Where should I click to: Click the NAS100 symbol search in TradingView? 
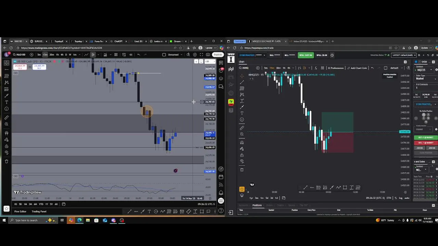click(19, 55)
